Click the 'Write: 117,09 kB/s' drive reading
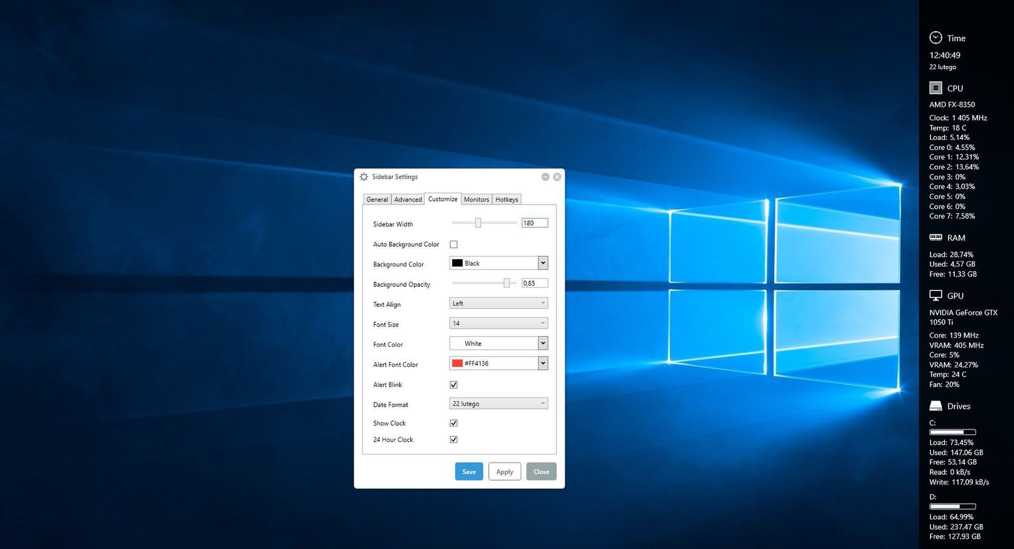 coord(959,482)
